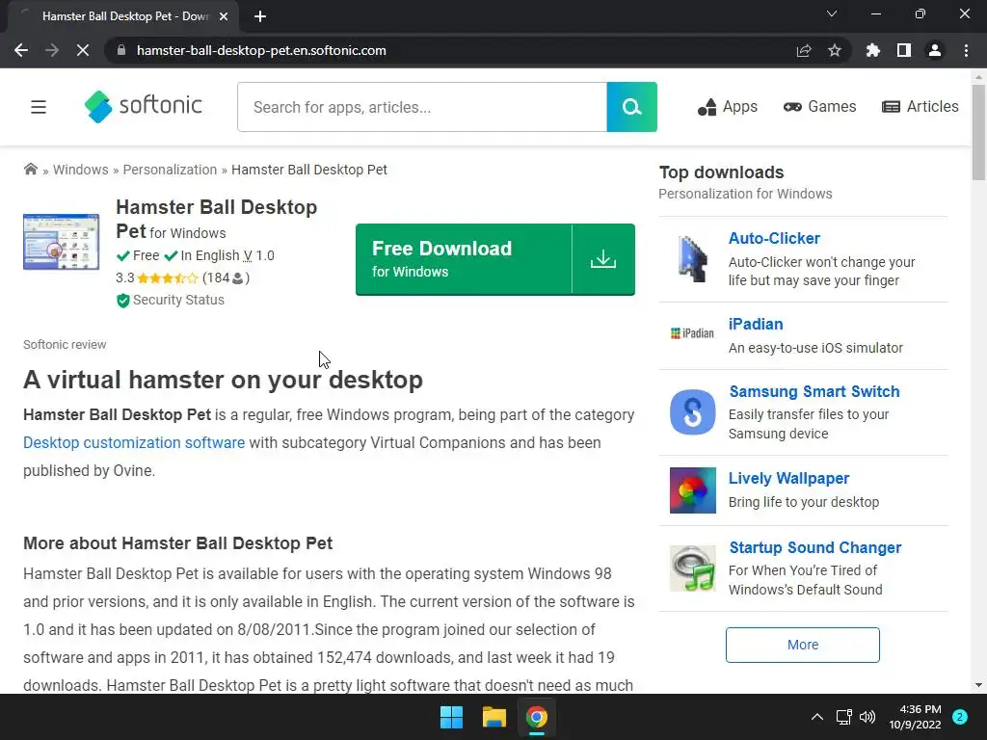987x740 pixels.
Task: Open Chrome extensions puzzle icon
Action: [x=873, y=50]
